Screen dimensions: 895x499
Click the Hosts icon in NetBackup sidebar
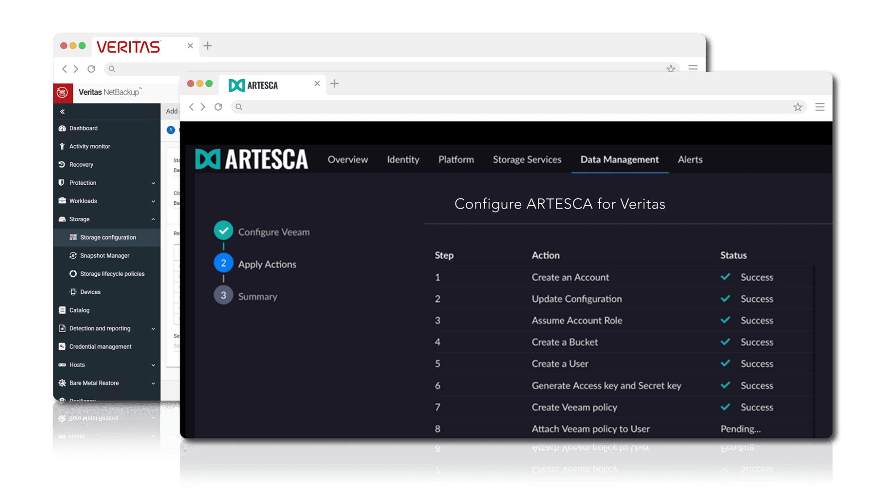tap(62, 365)
